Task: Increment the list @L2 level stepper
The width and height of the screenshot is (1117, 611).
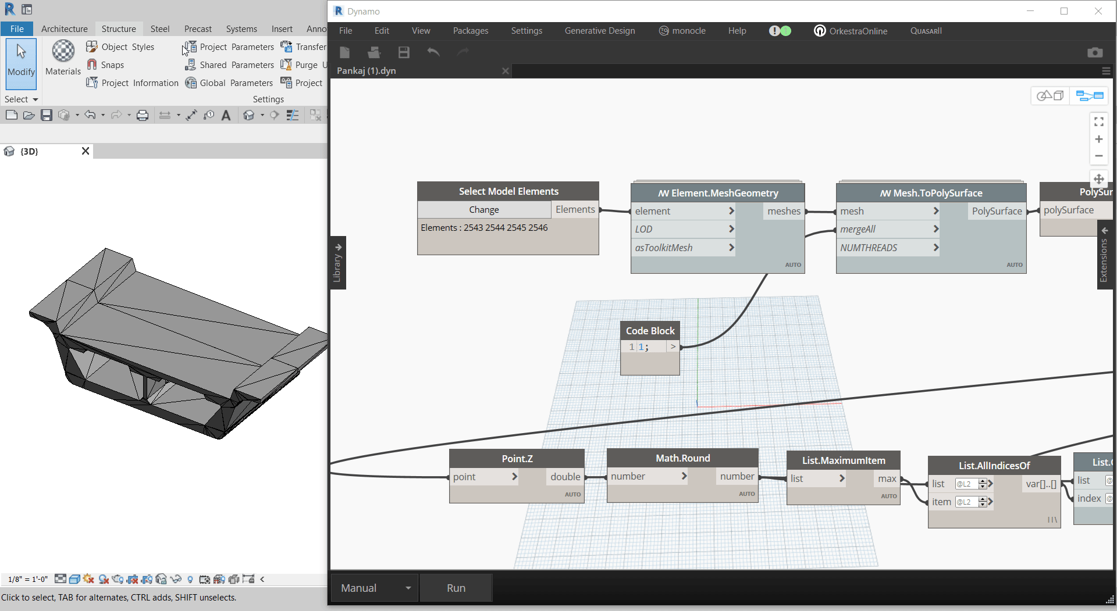Action: pos(983,481)
